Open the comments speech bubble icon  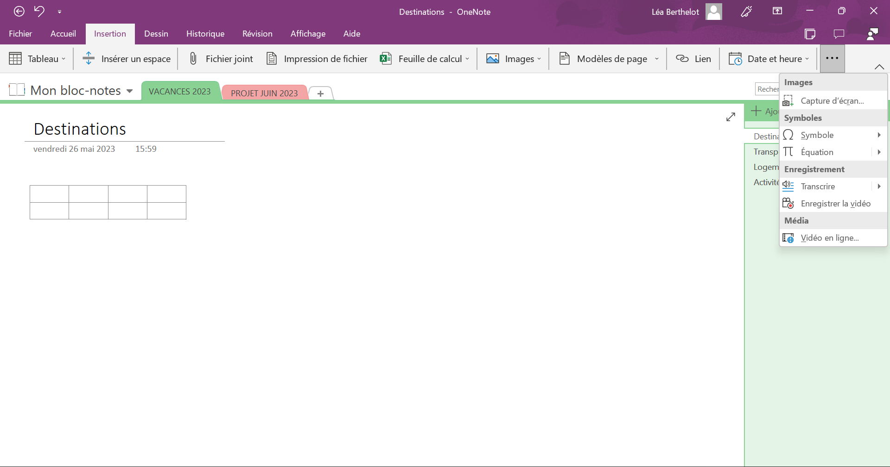pos(839,34)
